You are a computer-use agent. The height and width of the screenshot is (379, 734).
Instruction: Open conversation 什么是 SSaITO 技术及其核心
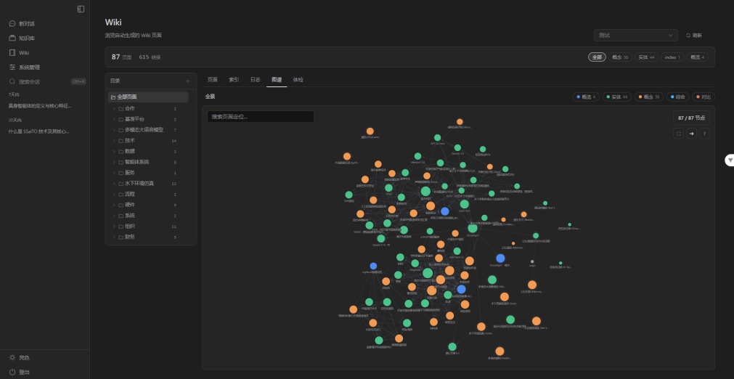pos(39,131)
